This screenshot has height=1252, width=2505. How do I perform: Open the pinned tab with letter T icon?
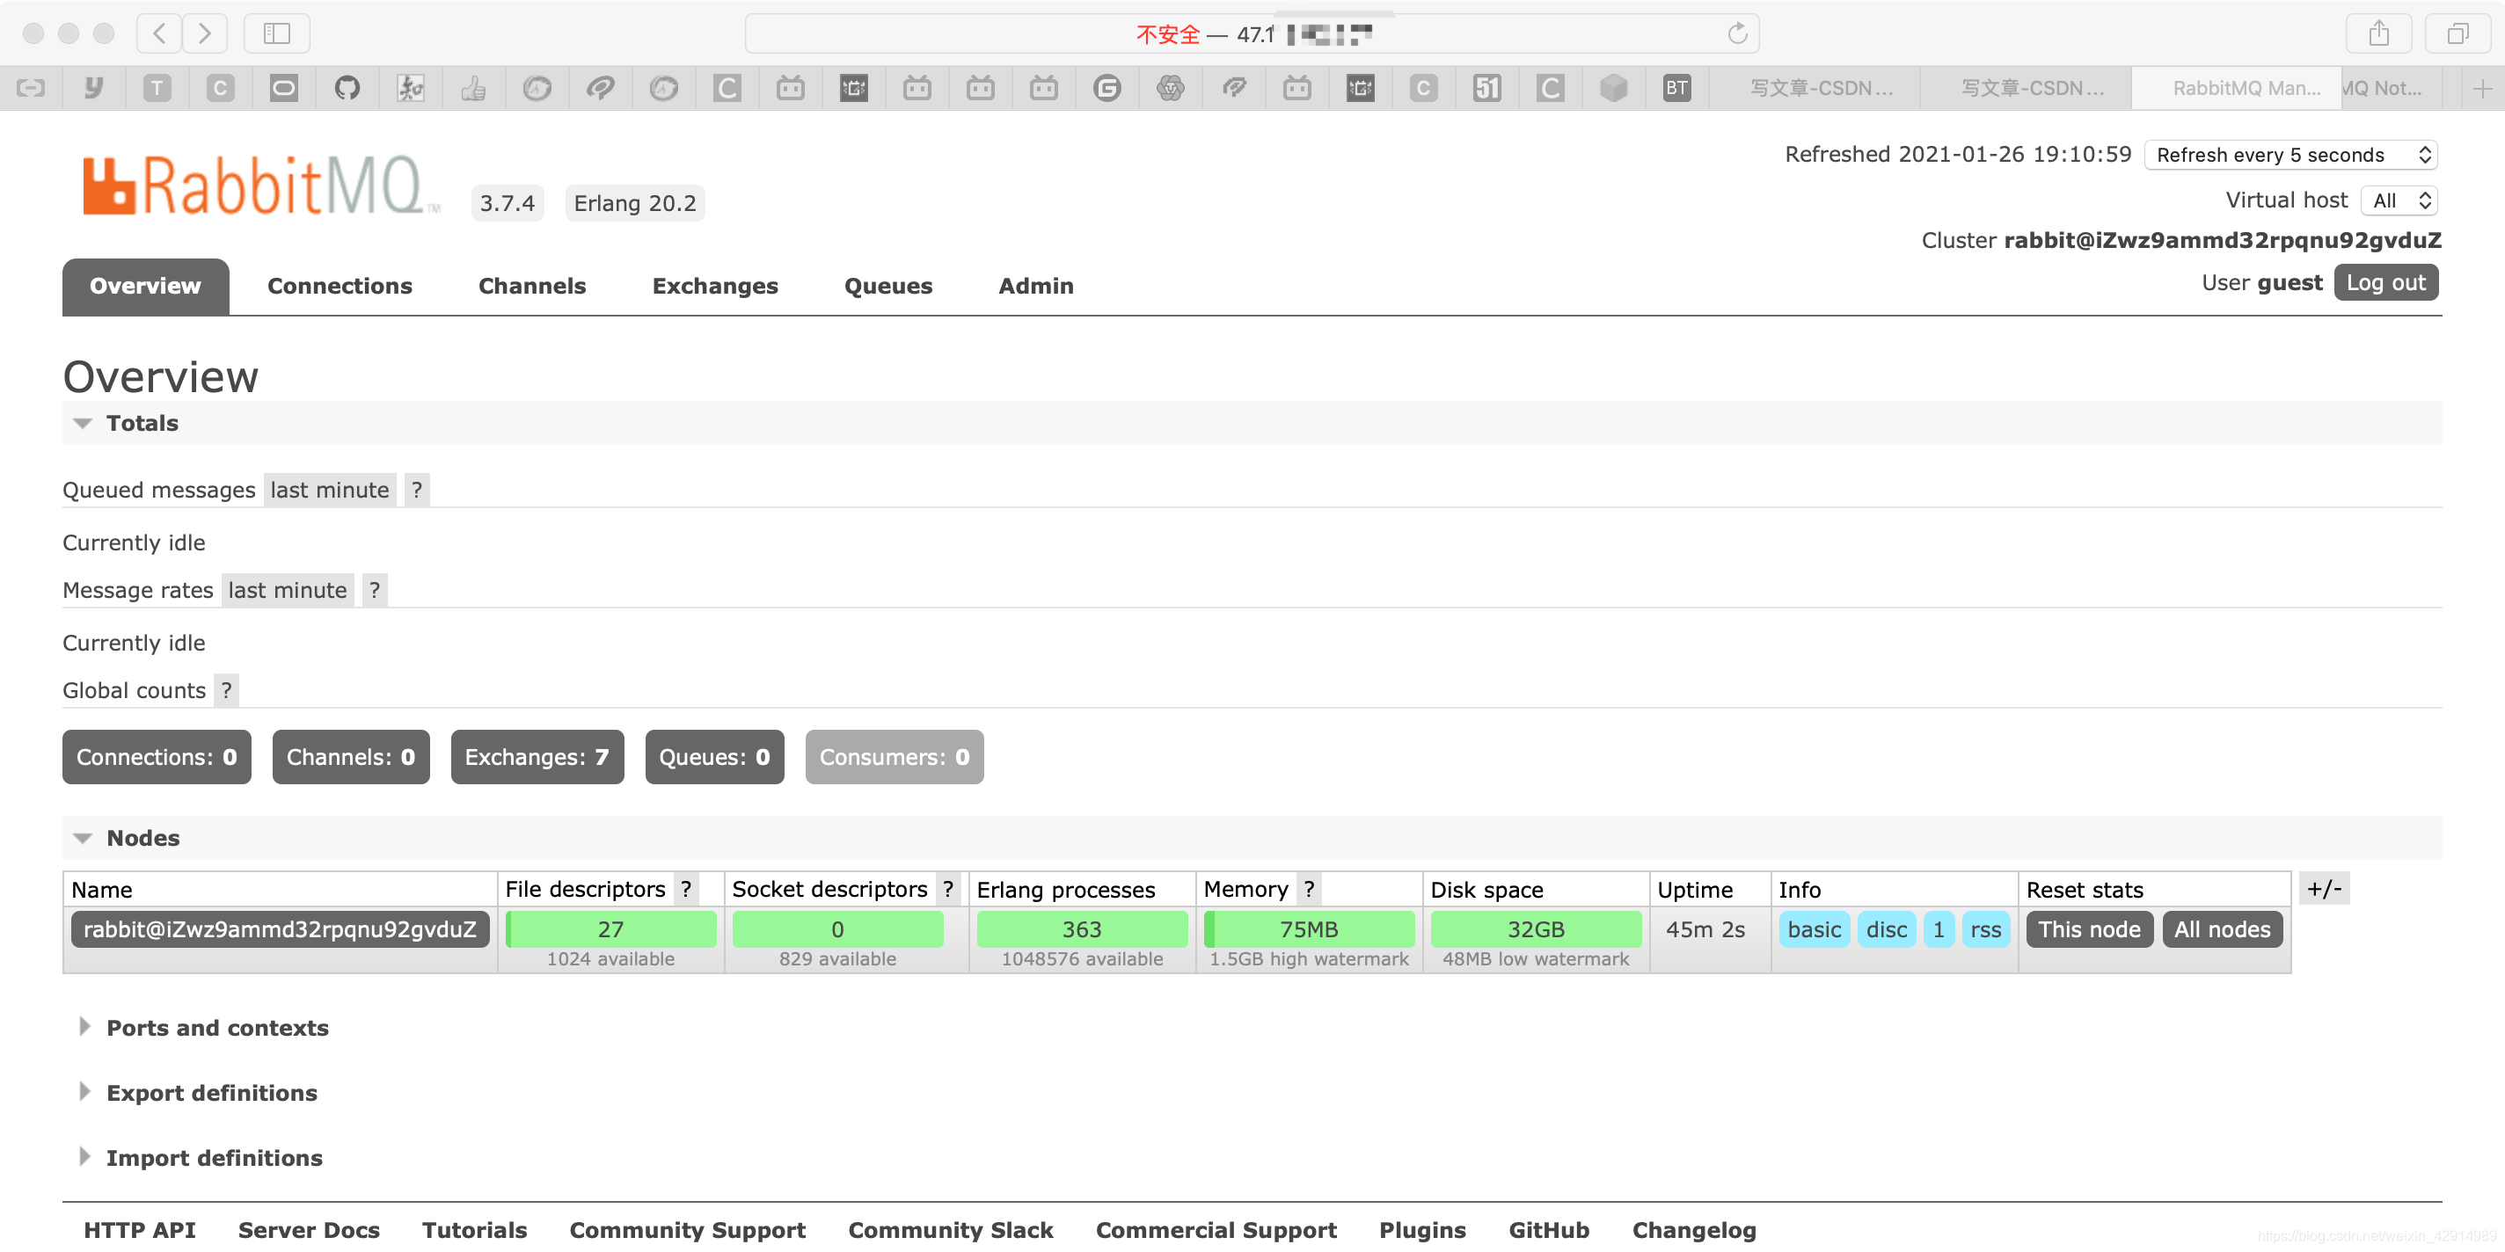[157, 89]
